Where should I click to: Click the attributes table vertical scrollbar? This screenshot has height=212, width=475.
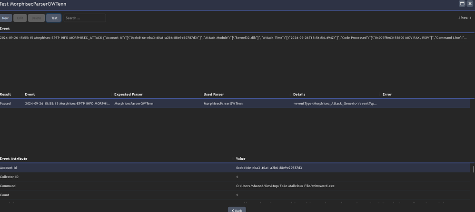pos(473,168)
